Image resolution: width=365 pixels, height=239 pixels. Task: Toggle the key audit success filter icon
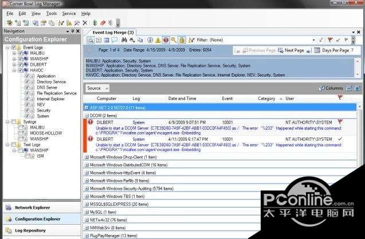pos(174,40)
